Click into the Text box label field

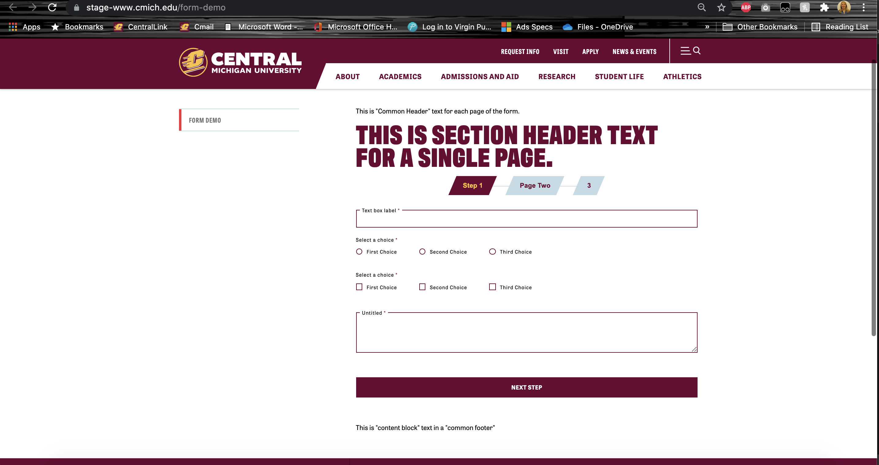[x=526, y=220]
